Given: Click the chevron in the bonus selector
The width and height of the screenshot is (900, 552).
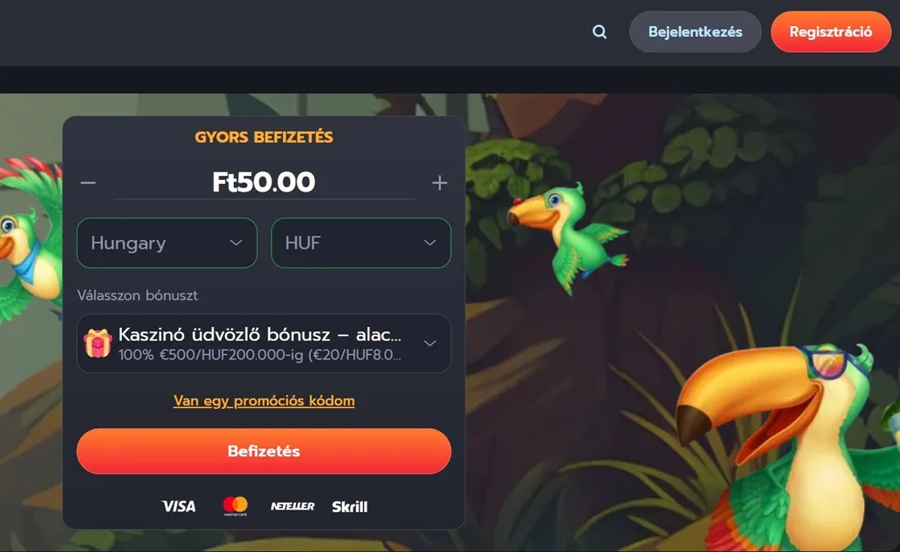Looking at the screenshot, I should tap(430, 343).
